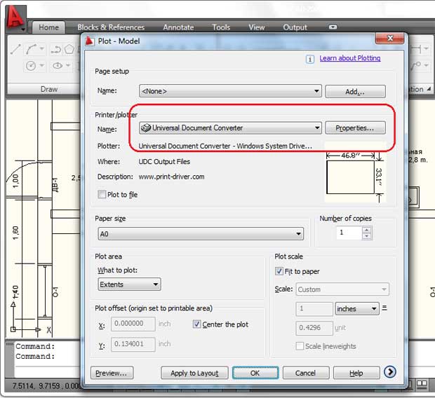Image resolution: width=435 pixels, height=398 pixels.
Task: Open the Page setup Name dropdown
Action: click(x=230, y=91)
